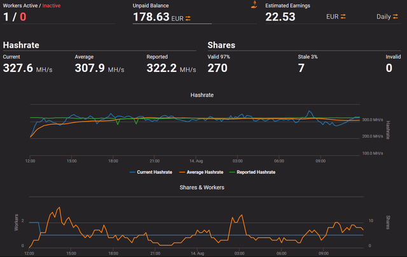The height and width of the screenshot is (257, 407).
Task: Click the 200.0 MH/s axis label
Action: coord(373,136)
